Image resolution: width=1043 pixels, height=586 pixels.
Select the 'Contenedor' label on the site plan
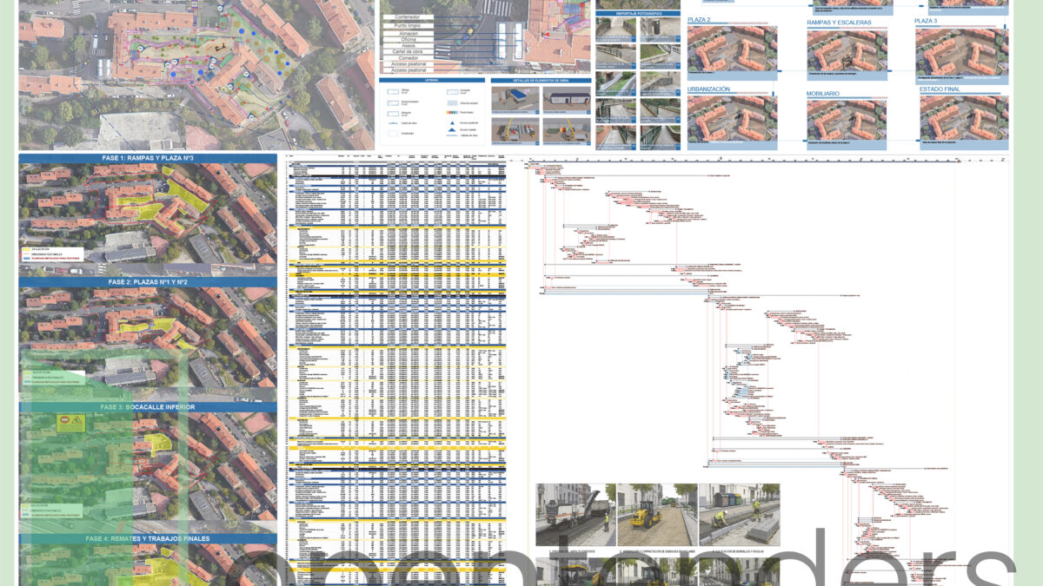pyautogui.click(x=409, y=17)
